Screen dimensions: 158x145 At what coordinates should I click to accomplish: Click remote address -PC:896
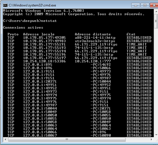pos(98,132)
